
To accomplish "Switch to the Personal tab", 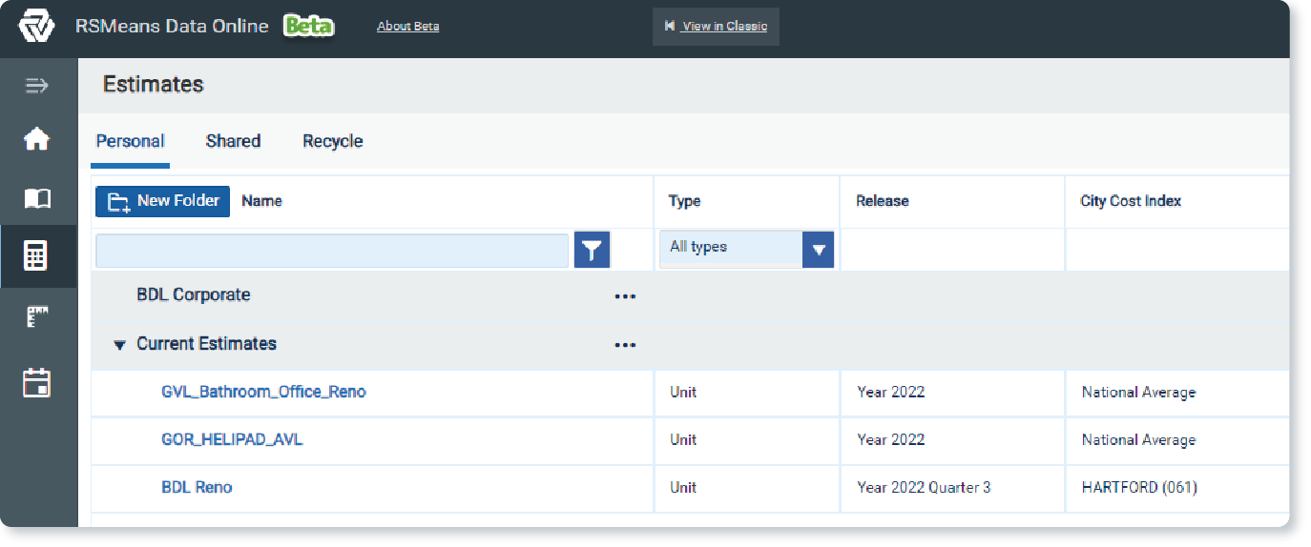I will 131,141.
